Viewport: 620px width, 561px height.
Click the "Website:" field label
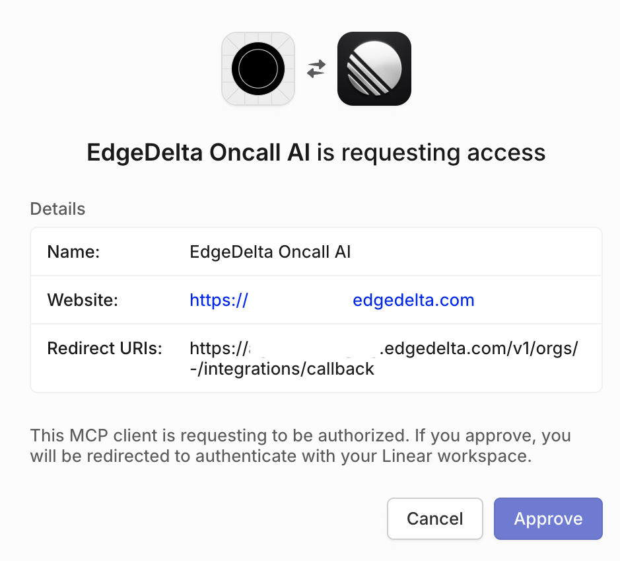click(83, 301)
